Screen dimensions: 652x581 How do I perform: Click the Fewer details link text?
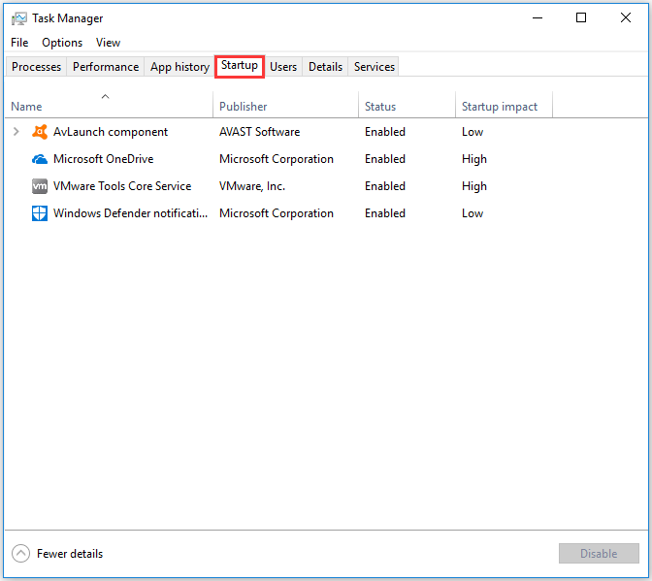70,554
